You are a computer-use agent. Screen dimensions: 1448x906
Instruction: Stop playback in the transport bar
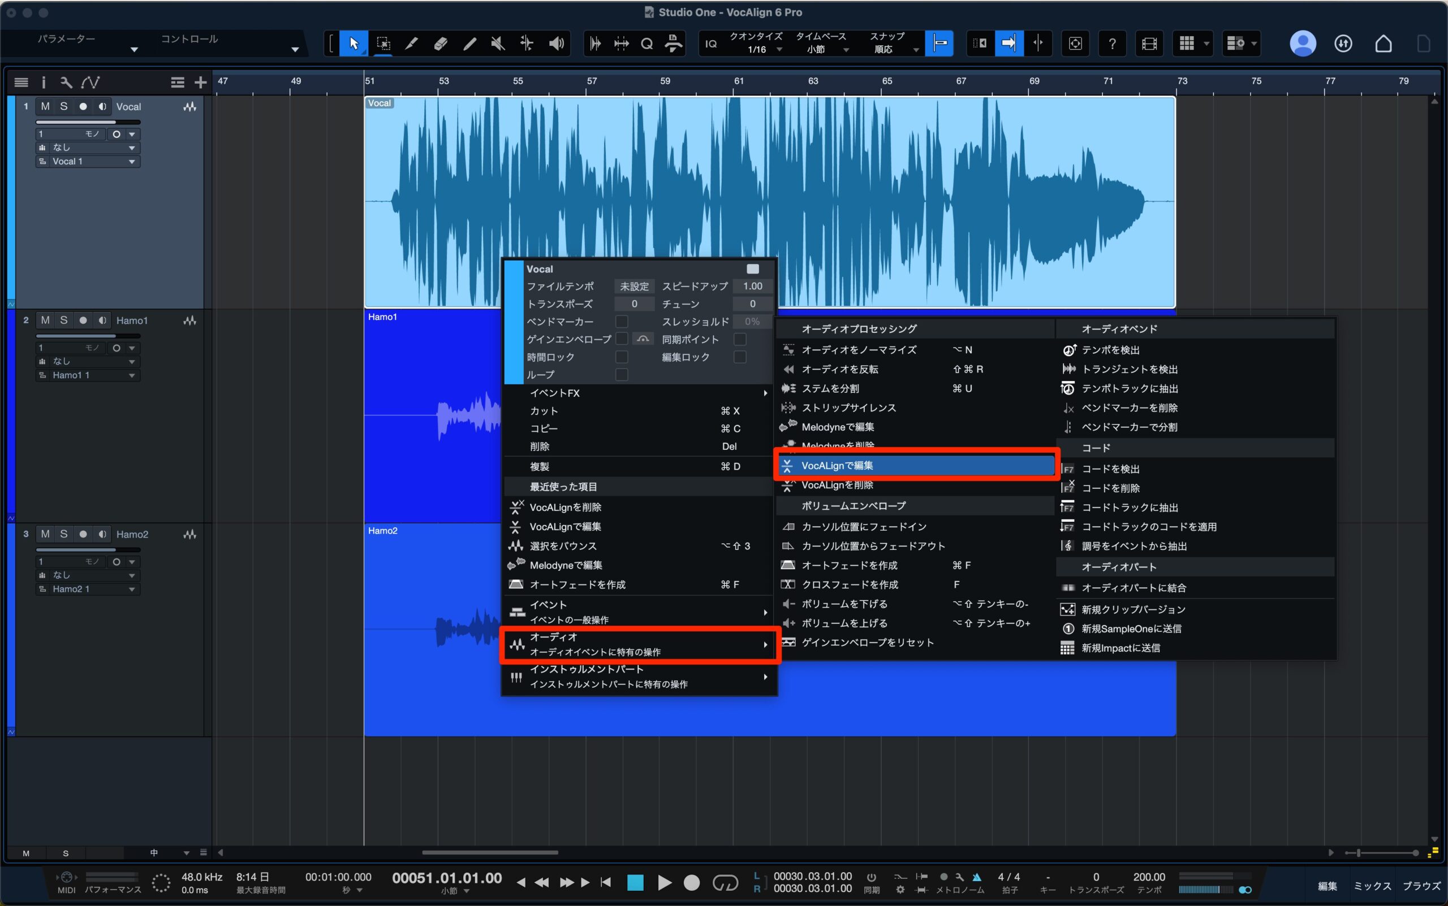pyautogui.click(x=635, y=882)
